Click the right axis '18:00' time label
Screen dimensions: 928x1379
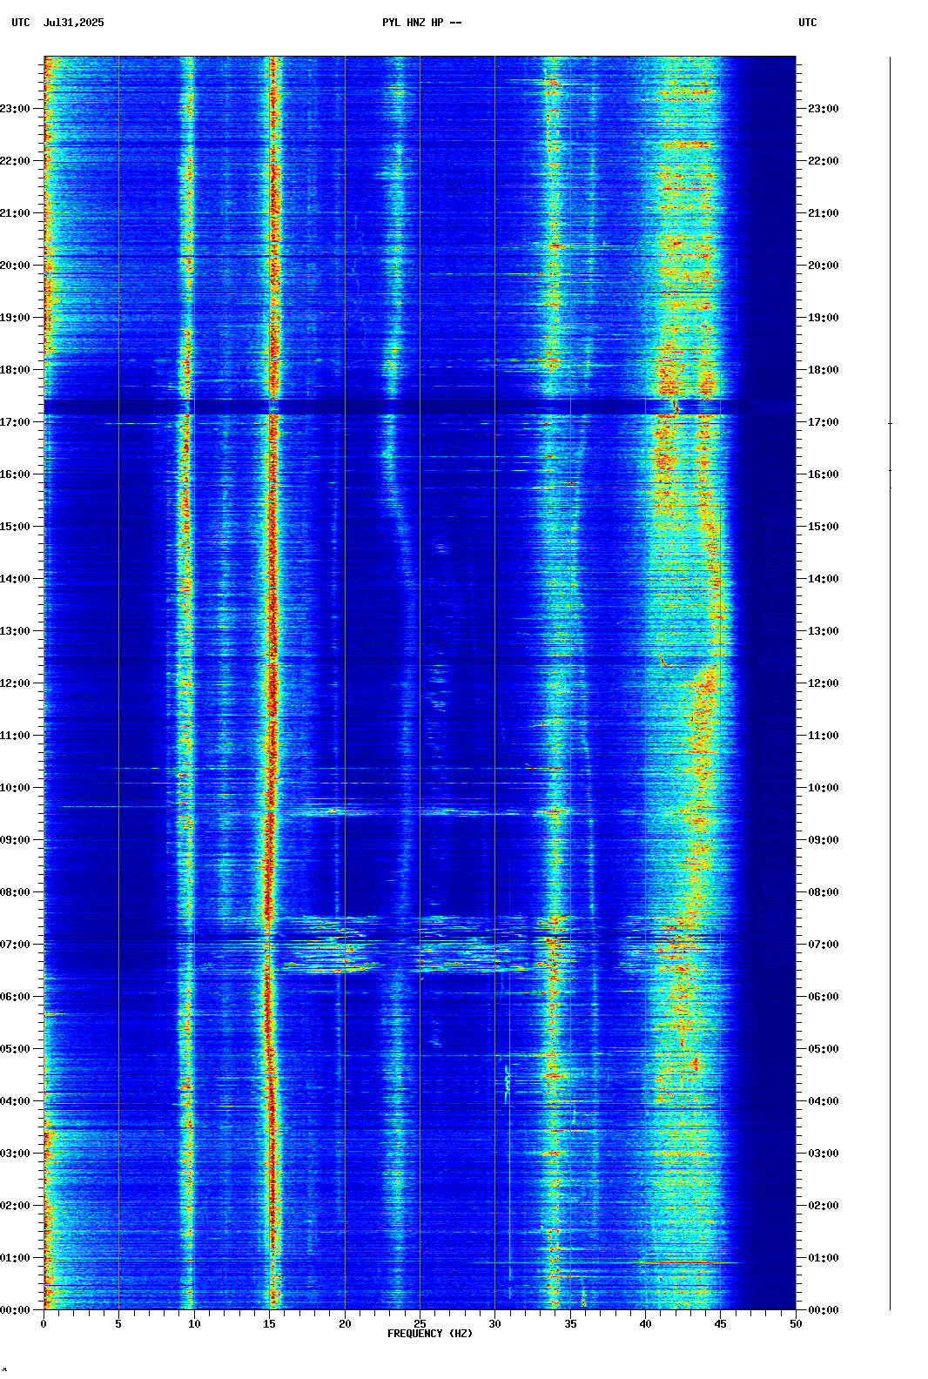click(824, 370)
